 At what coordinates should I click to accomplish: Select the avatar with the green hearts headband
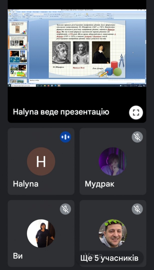[x=113, y=233]
